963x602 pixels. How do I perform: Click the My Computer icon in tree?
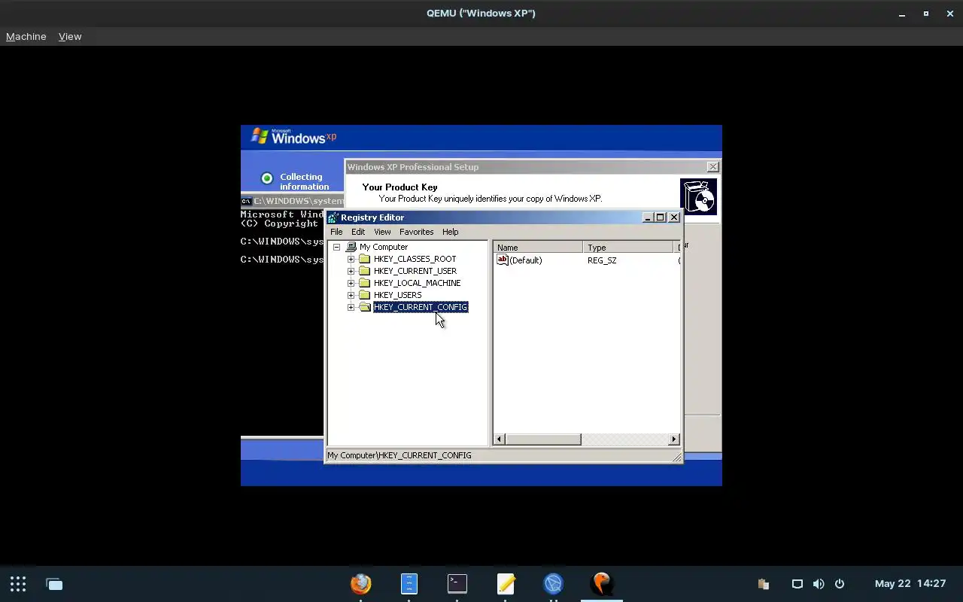pyautogui.click(x=351, y=247)
